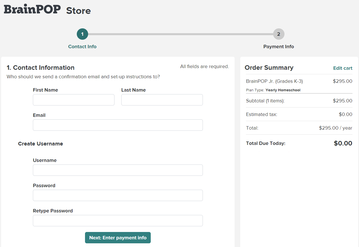Select the Username input box
The image size is (359, 247).
118,170
